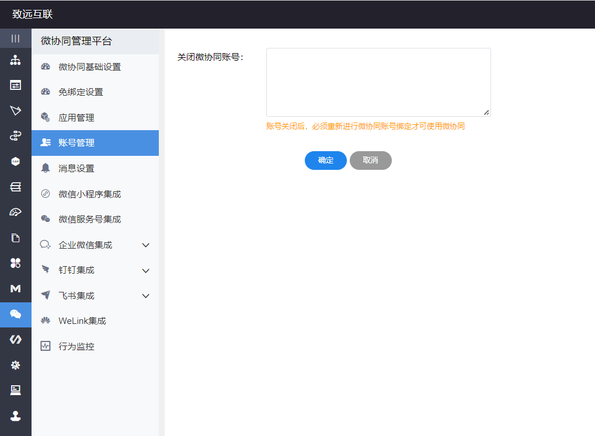
Task: Expand the 钉钉集成 chevron
Action: [x=146, y=271]
